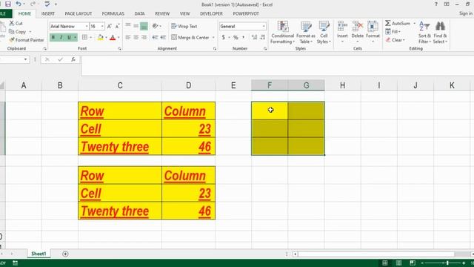Toggle Align Left horizontal alignment

tap(128, 37)
